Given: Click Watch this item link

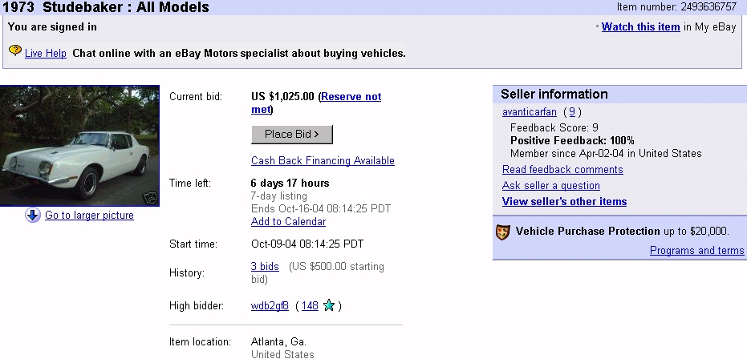Looking at the screenshot, I should coord(640,26).
